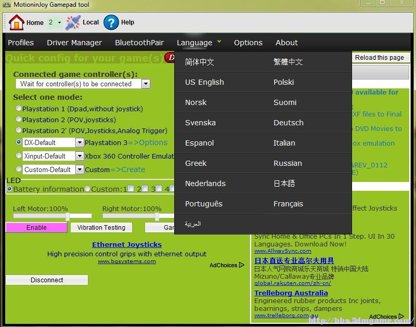The width and height of the screenshot is (416, 327).
Task: Click the Local satellite icon
Action: coord(73,22)
